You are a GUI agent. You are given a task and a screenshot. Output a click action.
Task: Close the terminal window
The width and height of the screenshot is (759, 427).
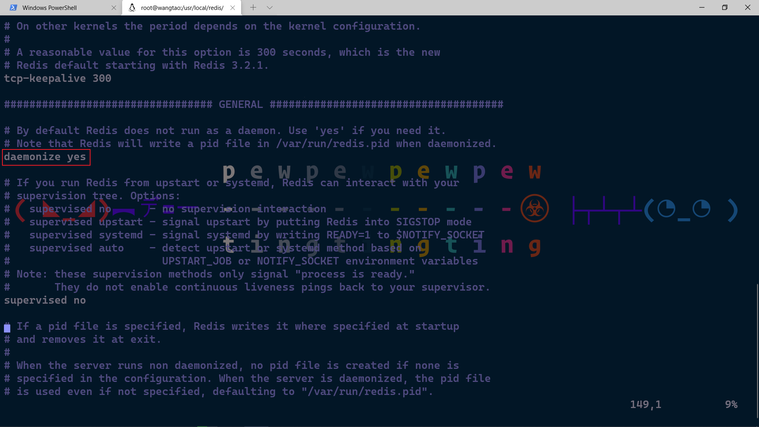(x=748, y=8)
